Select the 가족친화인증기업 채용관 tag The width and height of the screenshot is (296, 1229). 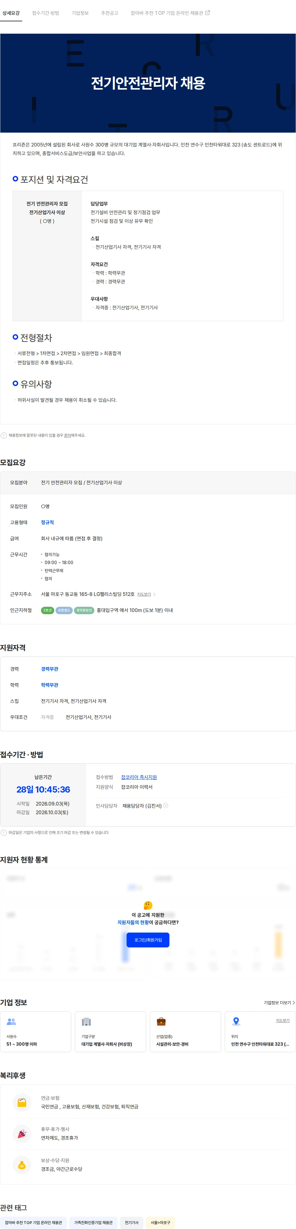point(93,1222)
